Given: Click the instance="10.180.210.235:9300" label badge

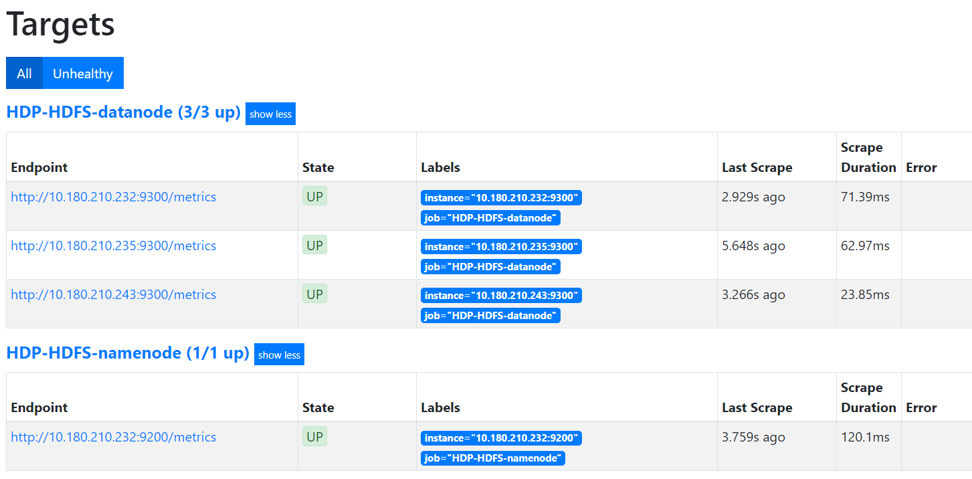Looking at the screenshot, I should click(500, 246).
